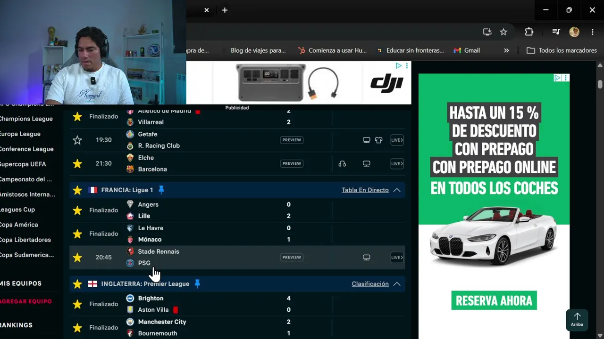This screenshot has height=339, width=604.
Task: Open ad options on the DJI banner
Action: coord(407,66)
